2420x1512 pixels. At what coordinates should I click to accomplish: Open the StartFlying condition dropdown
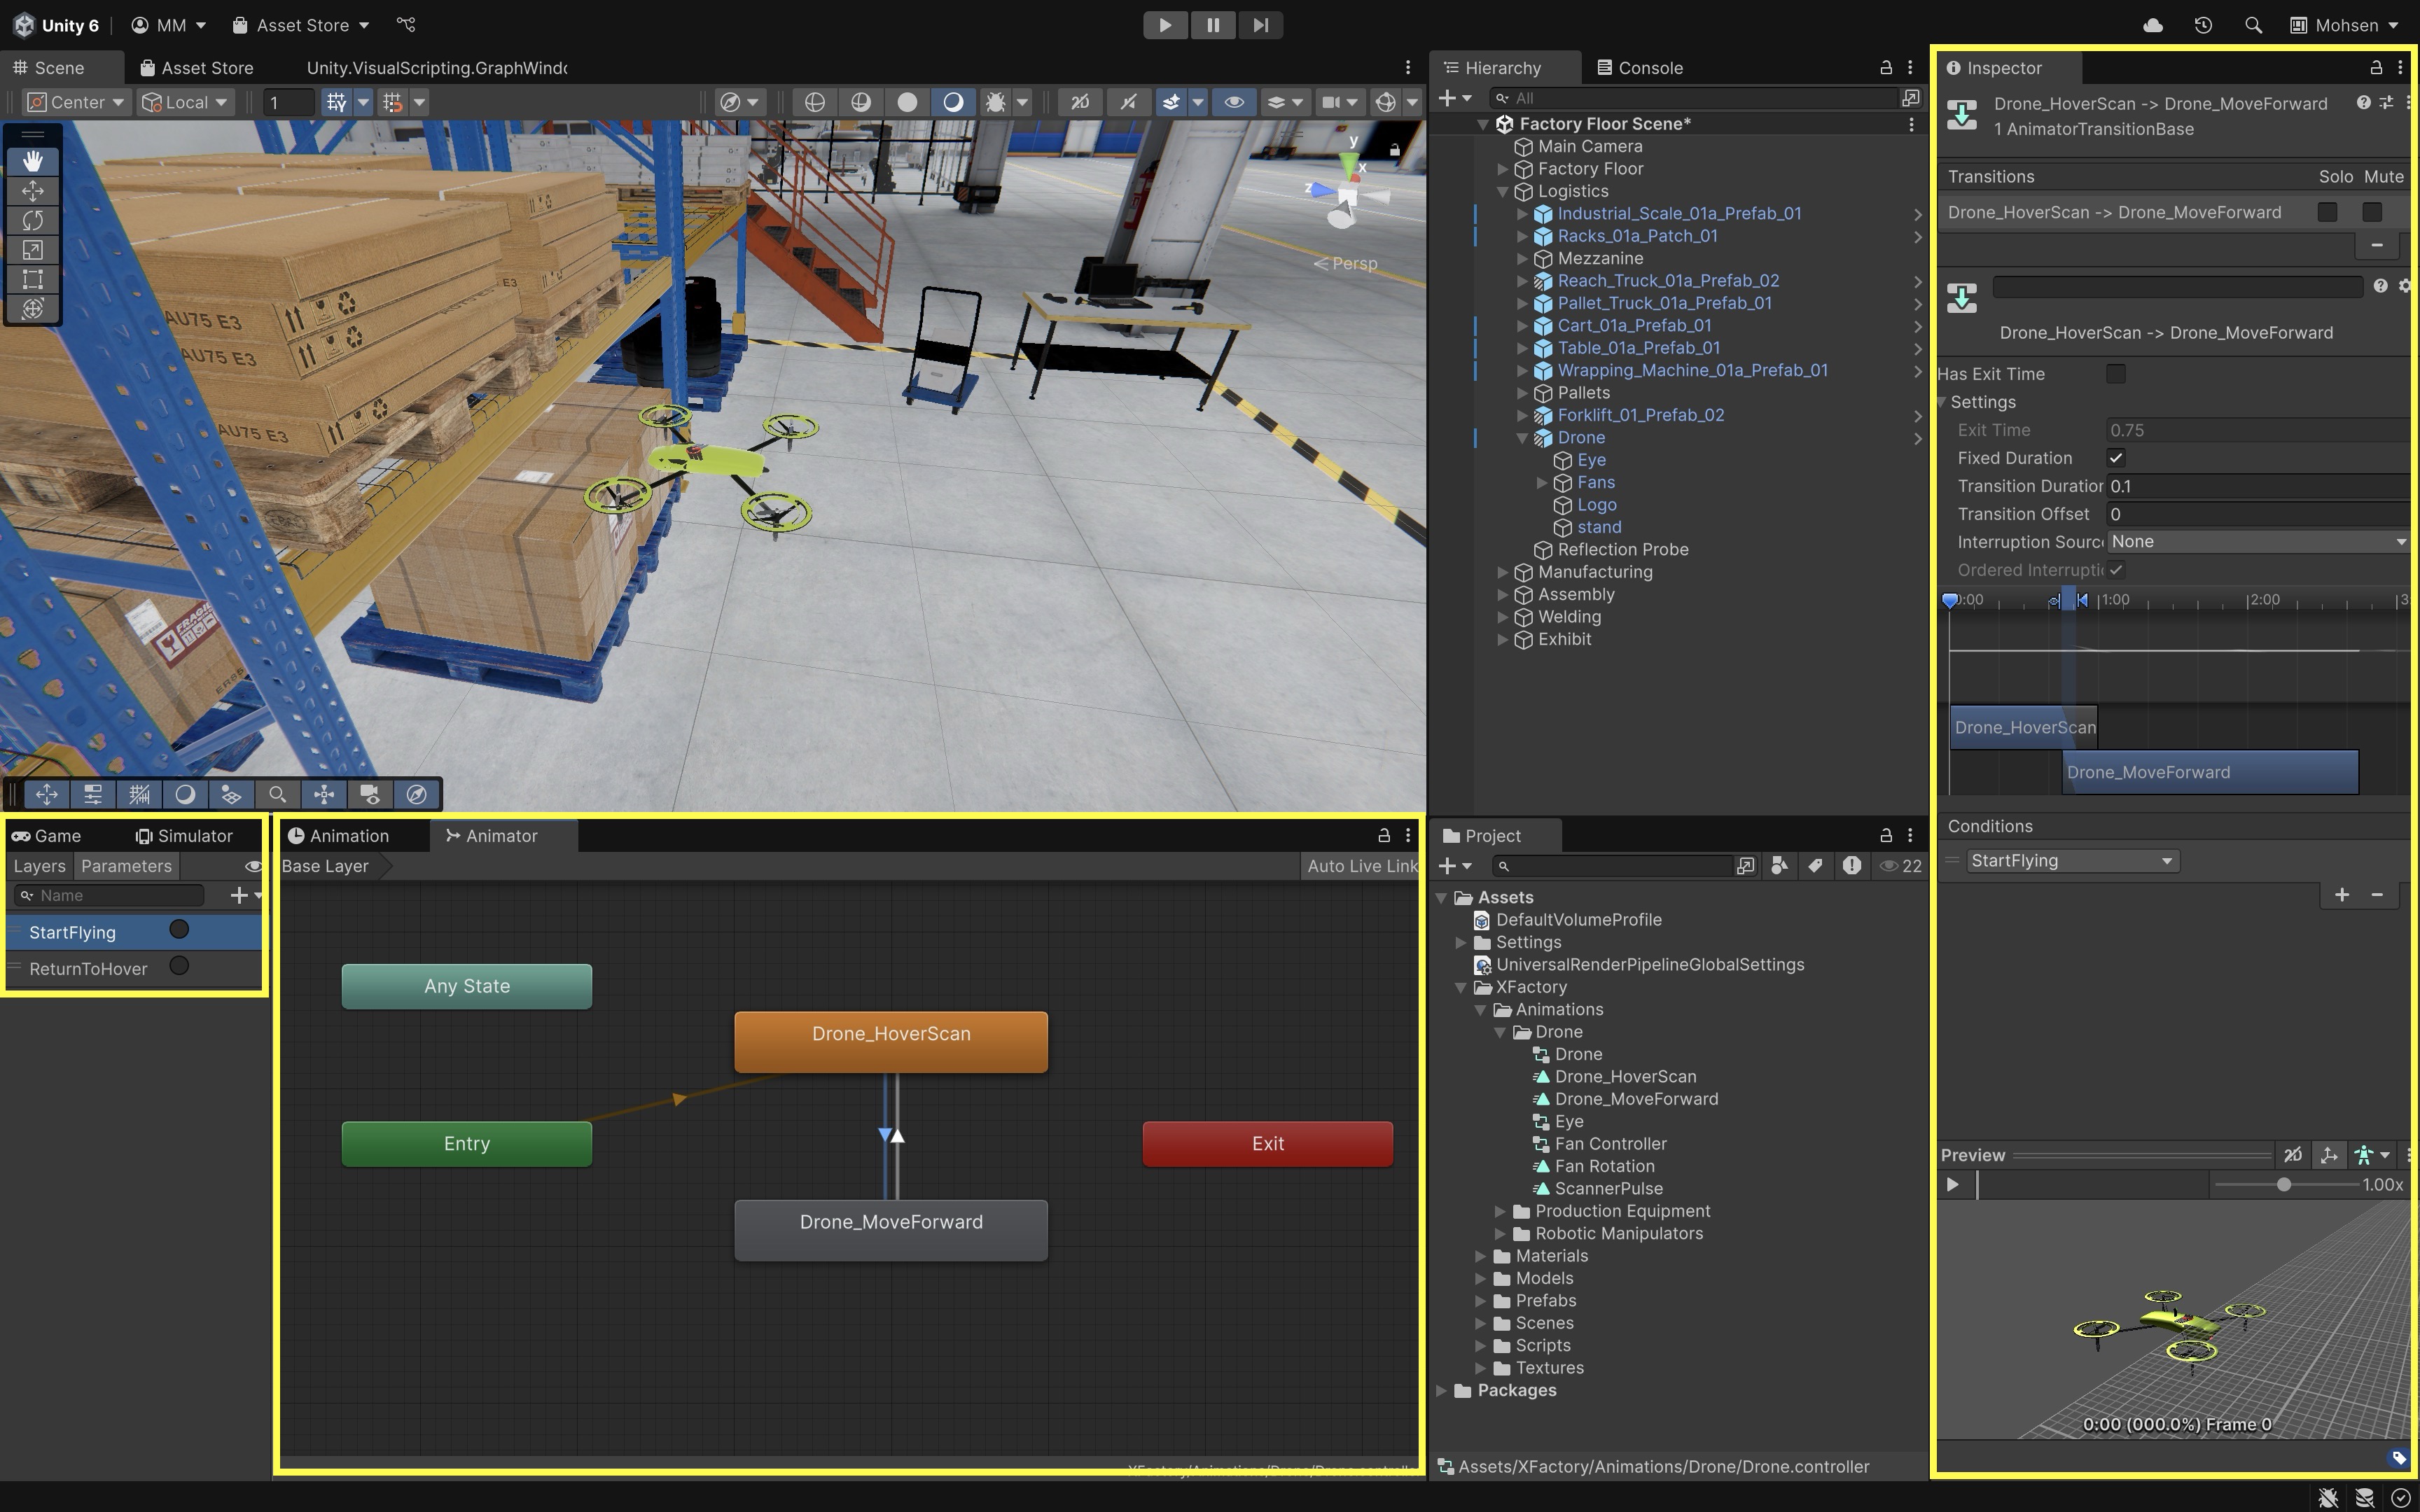(x=2071, y=861)
